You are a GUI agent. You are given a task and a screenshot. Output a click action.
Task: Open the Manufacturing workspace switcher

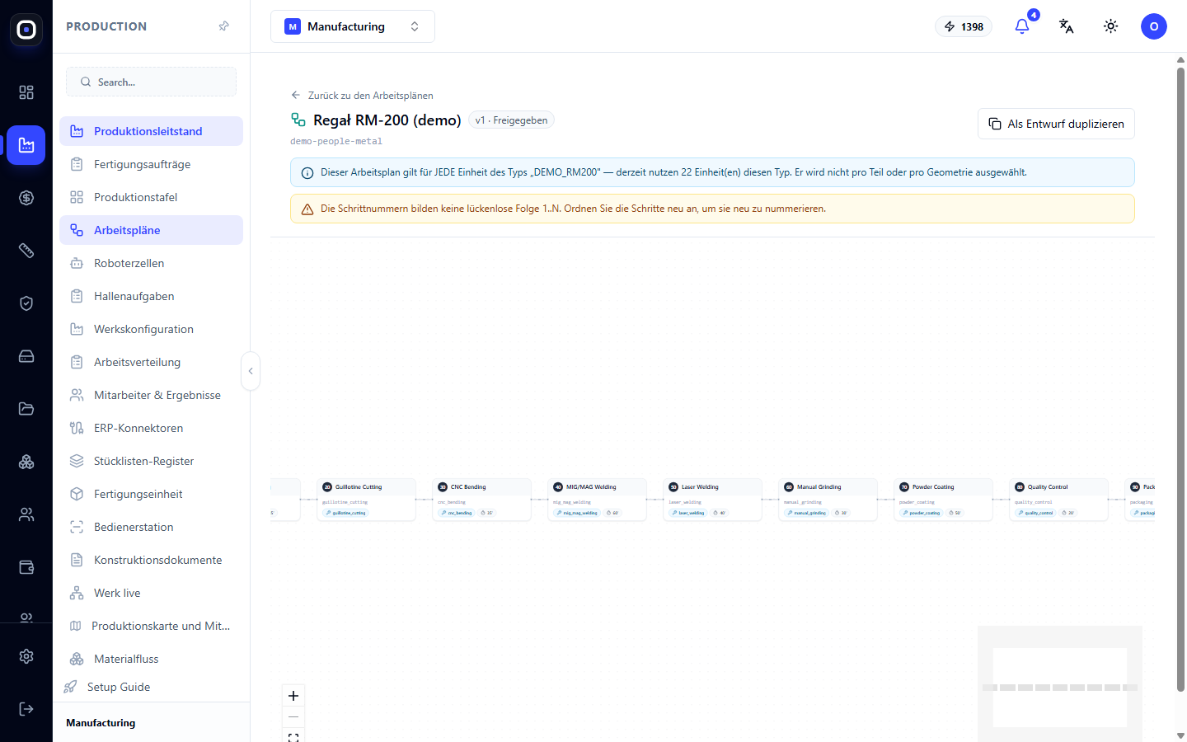tap(353, 26)
